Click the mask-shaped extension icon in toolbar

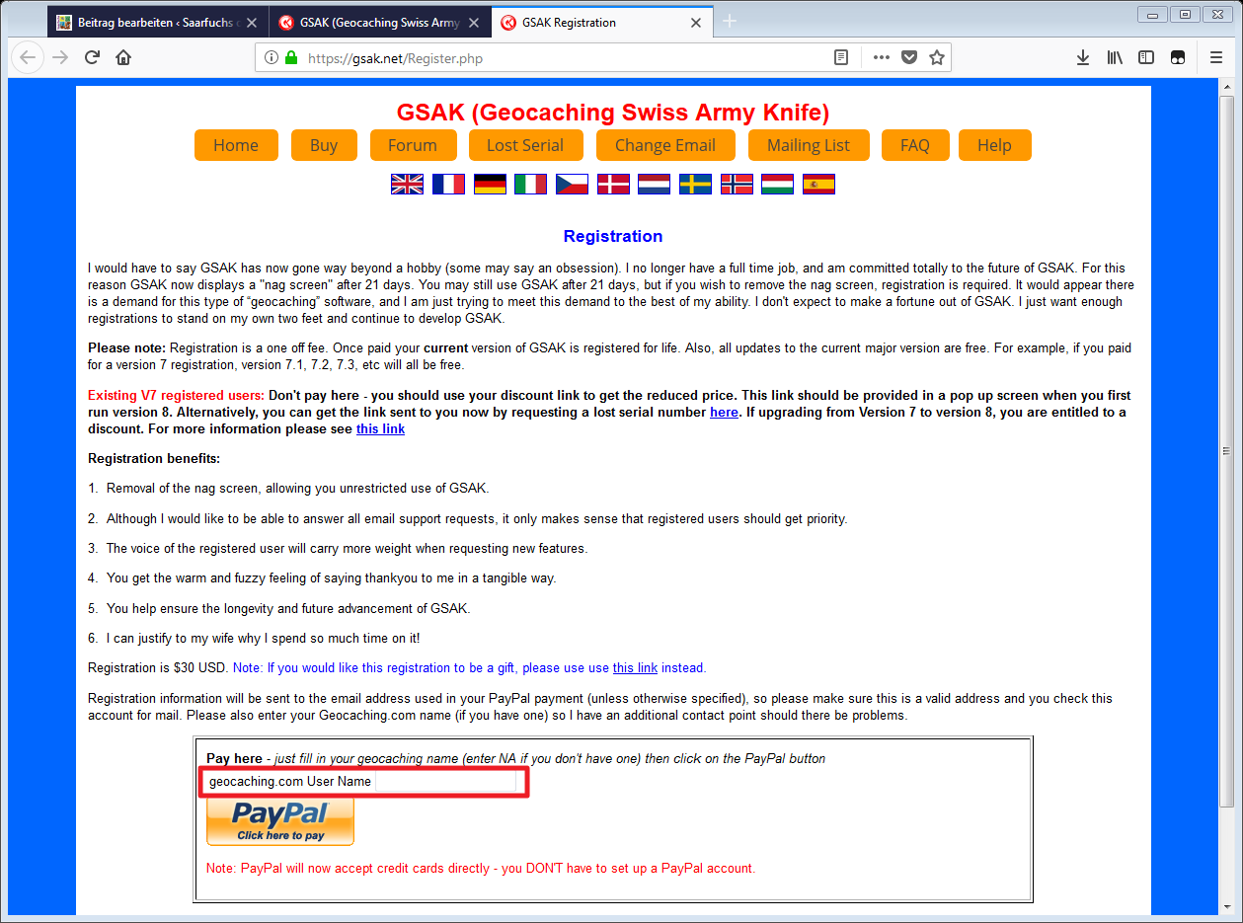click(x=1177, y=57)
